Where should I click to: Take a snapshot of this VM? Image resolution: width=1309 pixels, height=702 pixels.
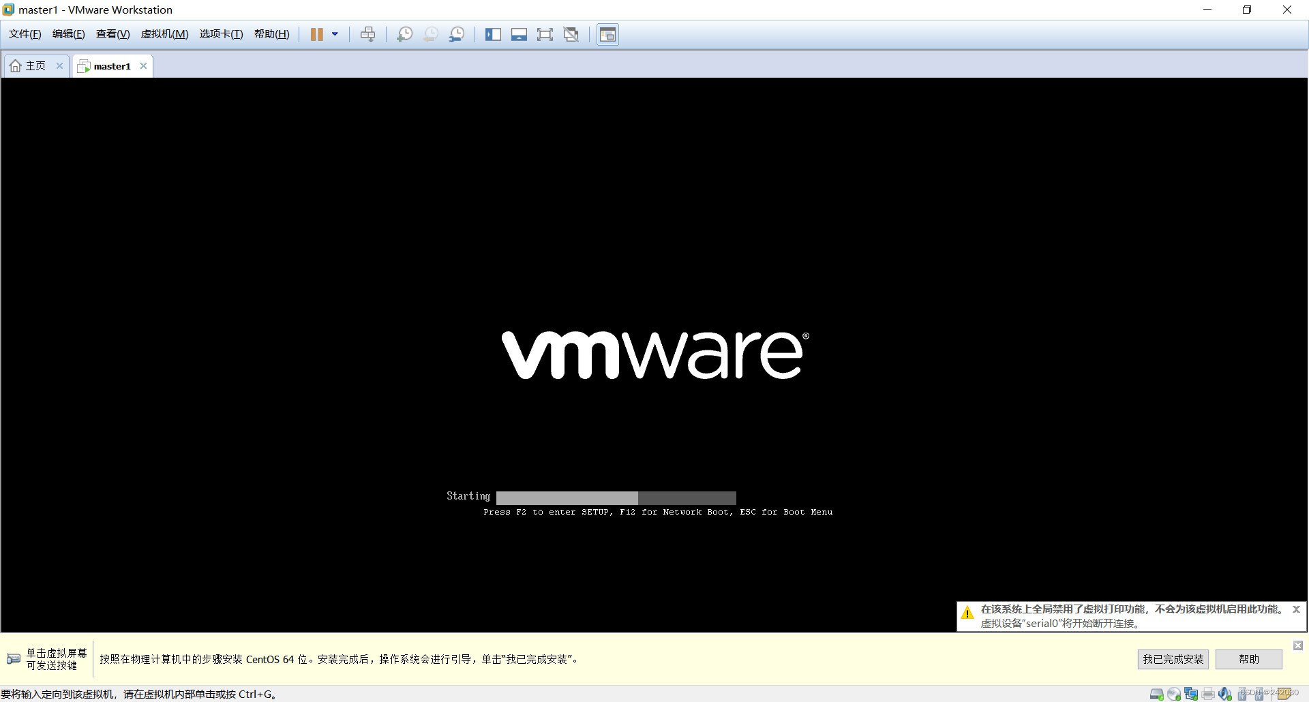(404, 34)
